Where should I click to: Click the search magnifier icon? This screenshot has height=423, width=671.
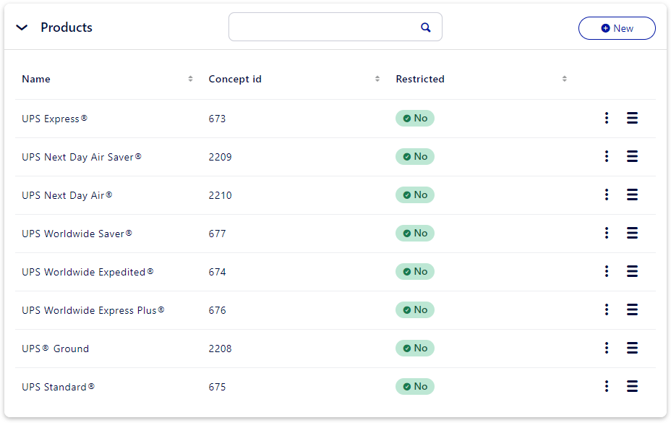[x=425, y=27]
